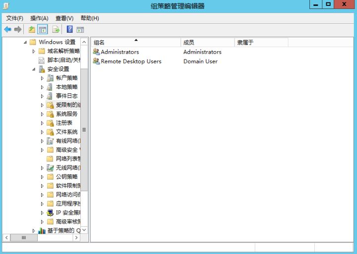Image resolution: width=357 pixels, height=254 pixels.
Task: Sort by the 组名 column header
Action: pos(136,42)
